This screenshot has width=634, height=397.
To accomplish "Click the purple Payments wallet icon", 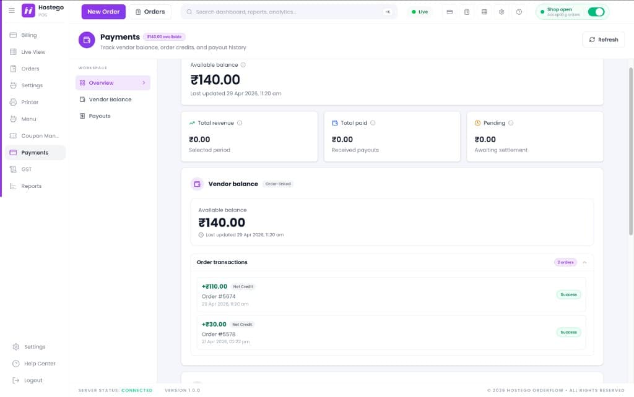I will coord(87,40).
